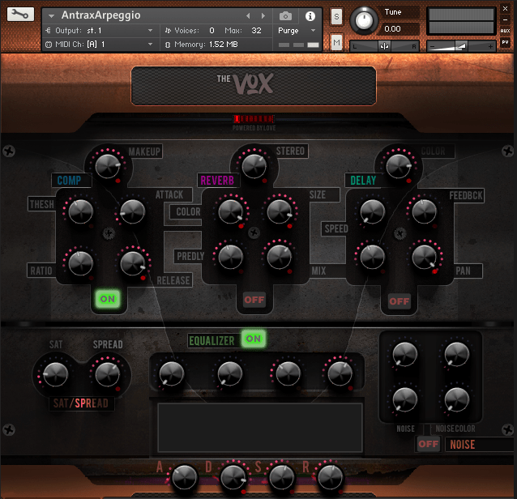The height and width of the screenshot is (499, 517).
Task: Click the envelope Release (R) knob
Action: click(330, 477)
